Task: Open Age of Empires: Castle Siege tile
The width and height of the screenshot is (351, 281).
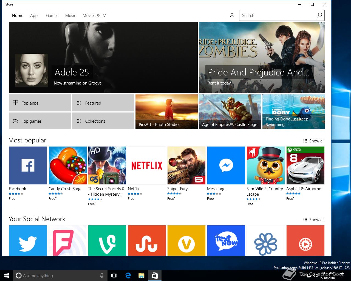Action: [x=230, y=112]
